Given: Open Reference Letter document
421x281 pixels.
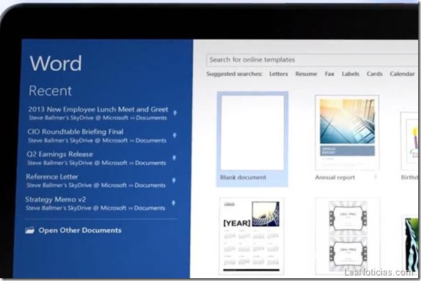Looking at the screenshot, I should [96, 181].
